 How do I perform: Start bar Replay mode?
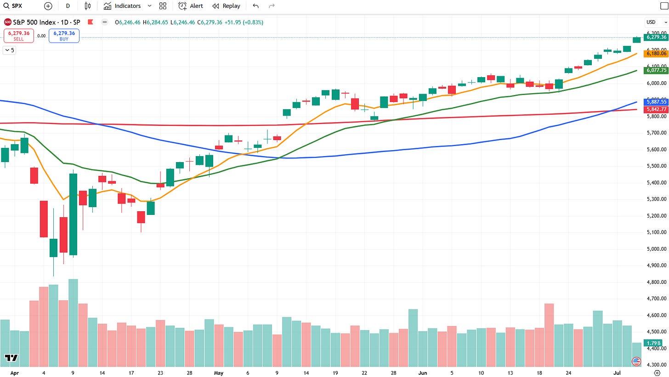226,6
